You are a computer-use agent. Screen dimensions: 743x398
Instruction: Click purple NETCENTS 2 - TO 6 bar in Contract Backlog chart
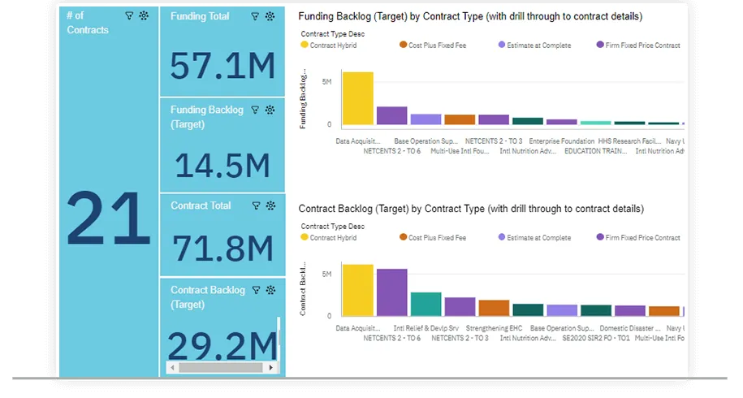[392, 292]
